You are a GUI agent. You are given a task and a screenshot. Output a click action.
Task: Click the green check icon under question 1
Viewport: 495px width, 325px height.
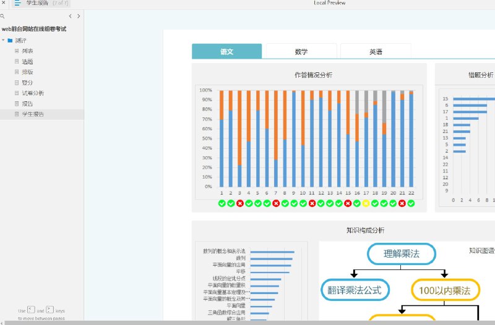pos(222,204)
